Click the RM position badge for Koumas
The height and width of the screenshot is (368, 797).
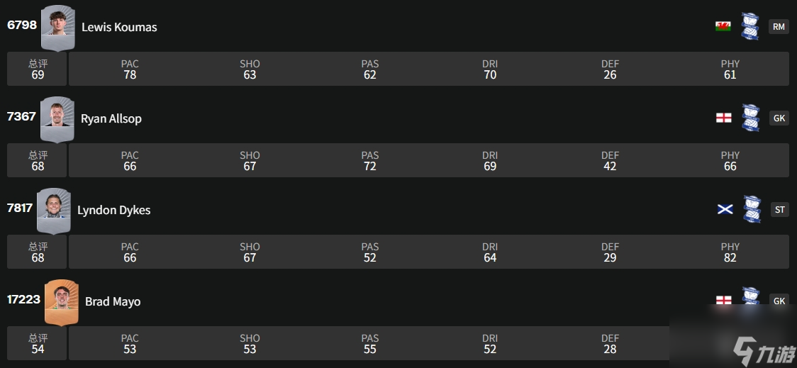779,26
